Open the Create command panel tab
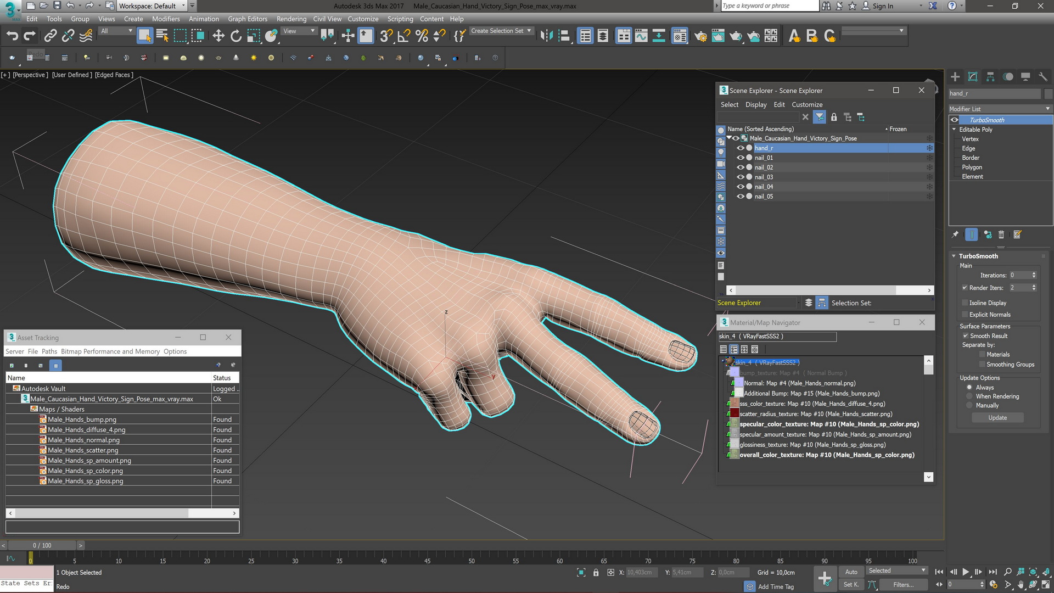This screenshot has width=1054, height=593. 955,77
